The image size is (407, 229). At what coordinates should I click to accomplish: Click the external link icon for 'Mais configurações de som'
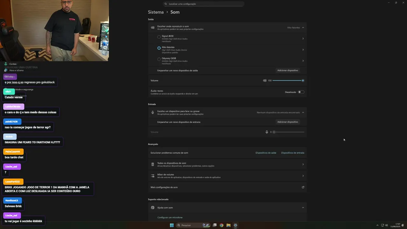click(303, 187)
